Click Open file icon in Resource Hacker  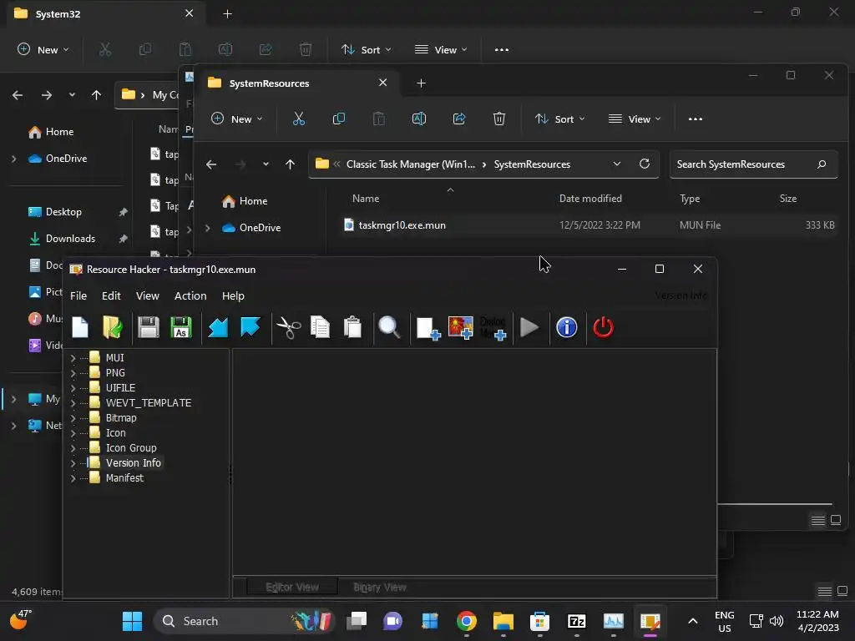pyautogui.click(x=113, y=327)
